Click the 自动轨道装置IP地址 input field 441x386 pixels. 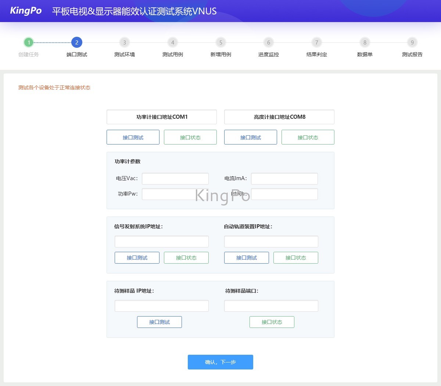(271, 242)
